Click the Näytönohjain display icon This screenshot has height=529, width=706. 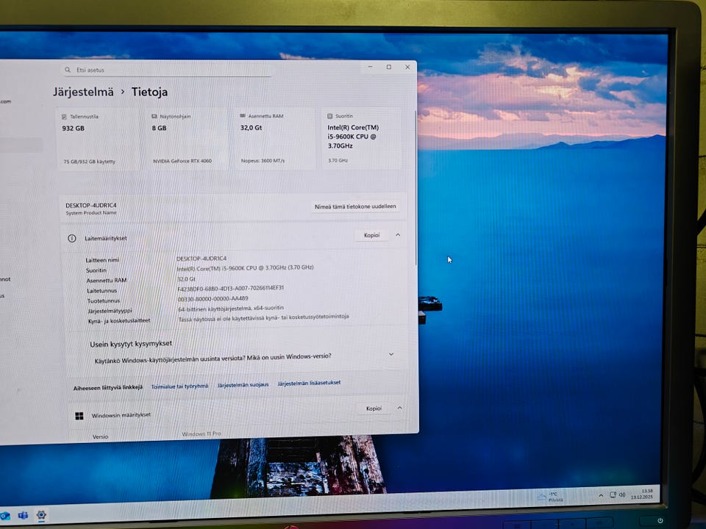154,116
